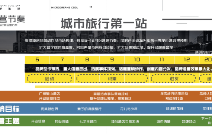
Task: Select 广州萝山酒店 text in the orange bar
Action: pyautogui.click(x=49, y=94)
